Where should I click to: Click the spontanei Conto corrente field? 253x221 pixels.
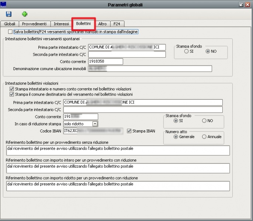click(x=105, y=62)
